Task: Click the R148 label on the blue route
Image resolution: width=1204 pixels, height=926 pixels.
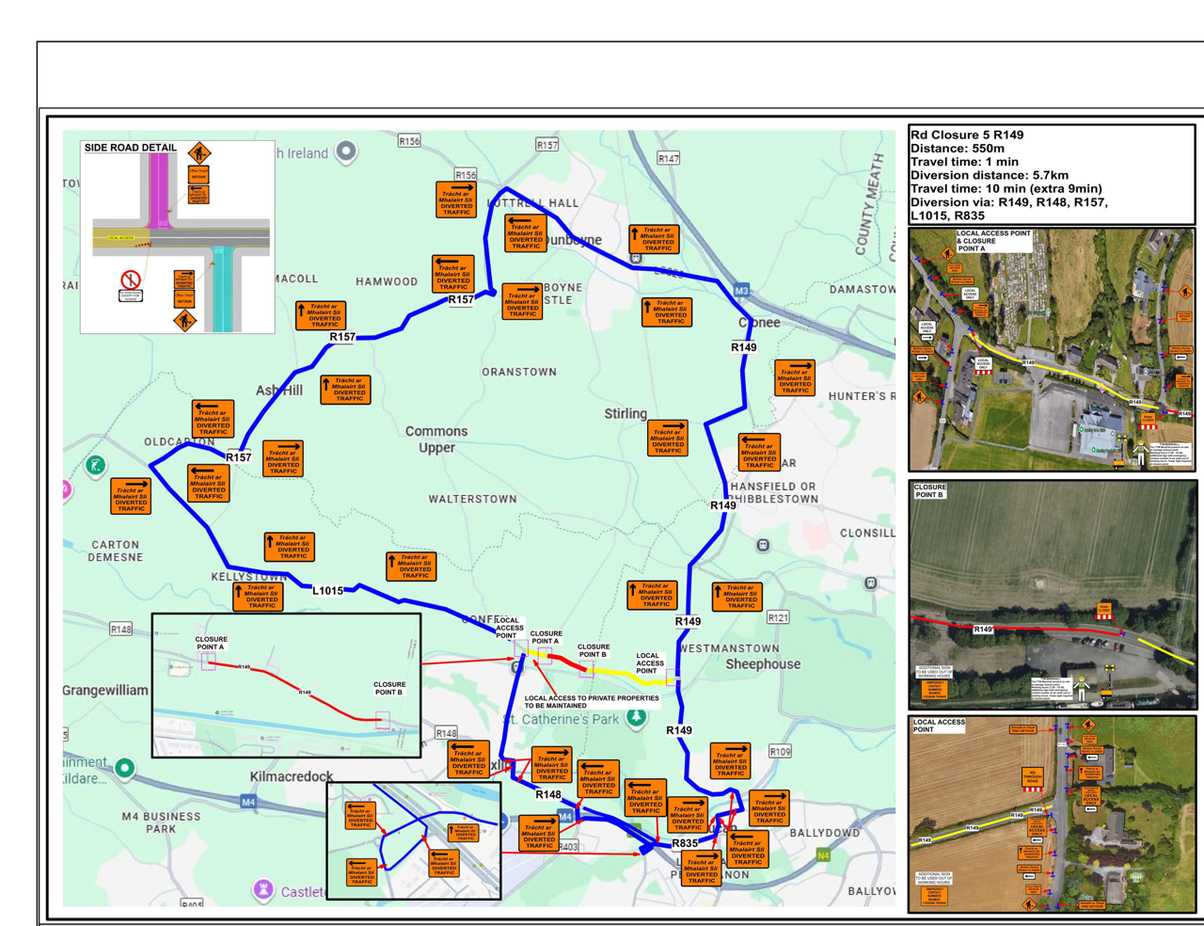Action: point(548,795)
